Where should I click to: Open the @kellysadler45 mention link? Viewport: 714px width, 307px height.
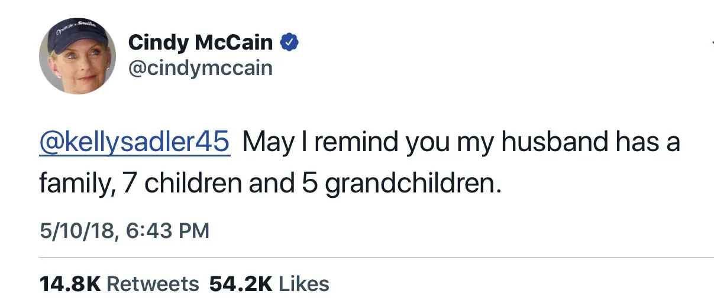tap(134, 143)
